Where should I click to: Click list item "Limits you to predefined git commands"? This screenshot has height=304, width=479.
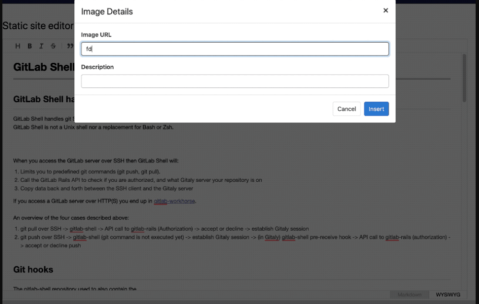pos(90,172)
